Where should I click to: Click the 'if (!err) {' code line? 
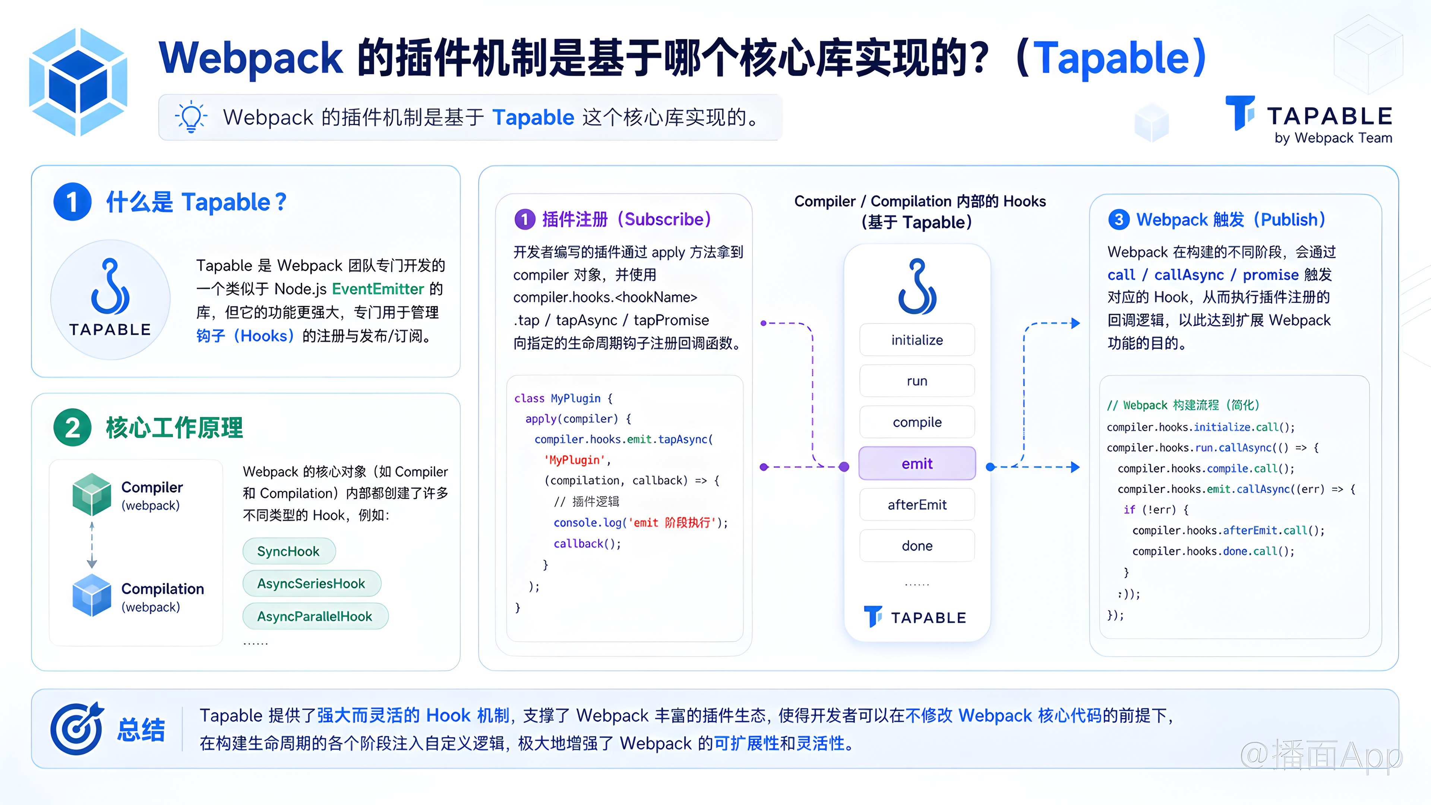coord(1156,510)
